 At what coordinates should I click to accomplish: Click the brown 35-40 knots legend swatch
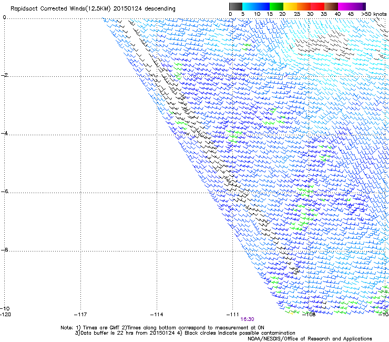coord(331,6)
